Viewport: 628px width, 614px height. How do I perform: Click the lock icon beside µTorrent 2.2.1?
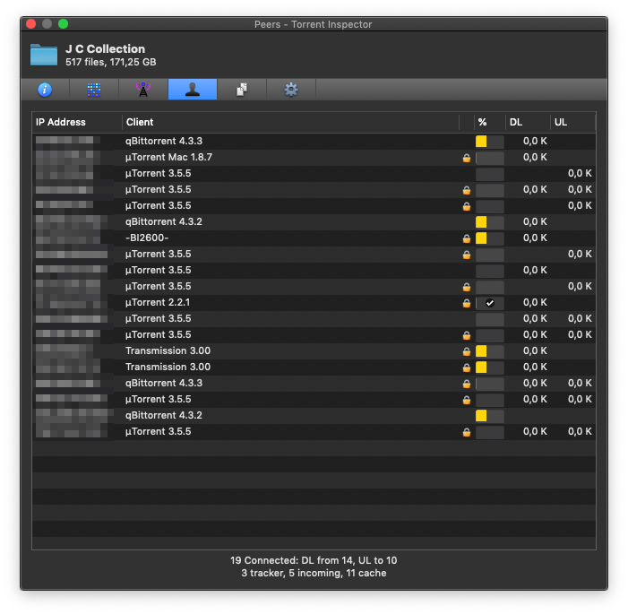[466, 303]
